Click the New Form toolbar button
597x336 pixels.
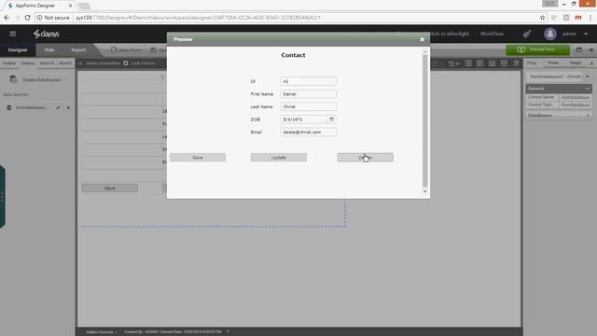126,49
